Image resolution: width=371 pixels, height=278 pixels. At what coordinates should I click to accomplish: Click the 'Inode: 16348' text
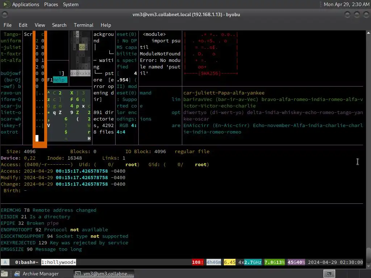pos(64,158)
